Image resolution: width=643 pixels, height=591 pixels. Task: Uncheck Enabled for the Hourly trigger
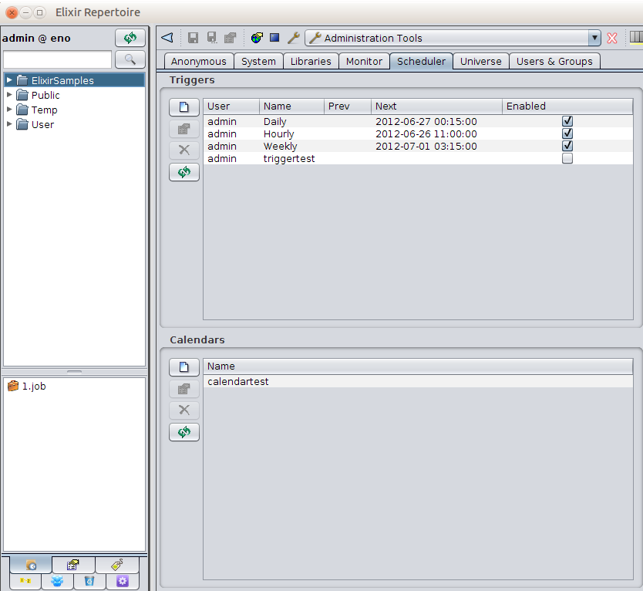[567, 133]
